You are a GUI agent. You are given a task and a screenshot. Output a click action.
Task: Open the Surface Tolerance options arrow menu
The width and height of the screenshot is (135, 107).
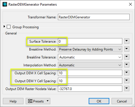click(127, 41)
